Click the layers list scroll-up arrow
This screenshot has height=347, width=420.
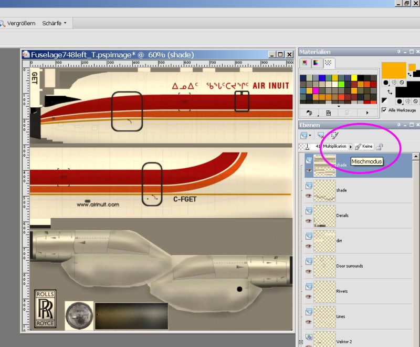(416, 156)
